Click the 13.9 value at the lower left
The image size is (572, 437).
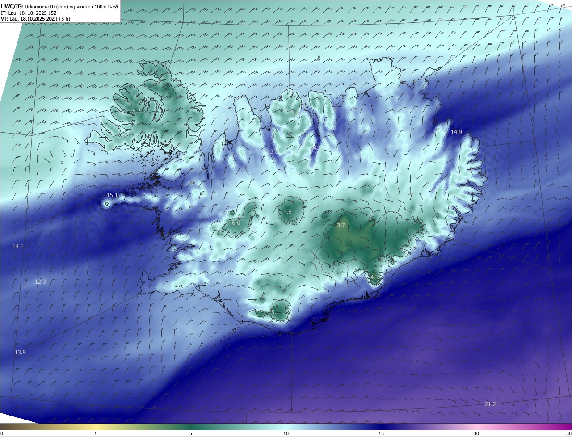click(20, 352)
